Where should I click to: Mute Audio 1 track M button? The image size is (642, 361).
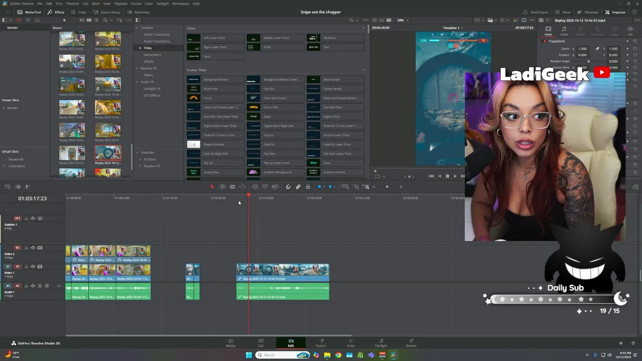[x=47, y=286]
